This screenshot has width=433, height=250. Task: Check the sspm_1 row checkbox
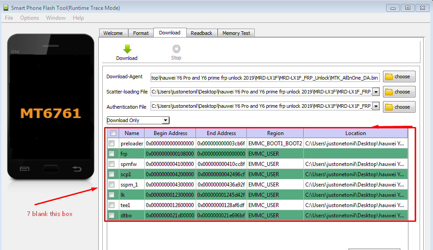(x=112, y=185)
